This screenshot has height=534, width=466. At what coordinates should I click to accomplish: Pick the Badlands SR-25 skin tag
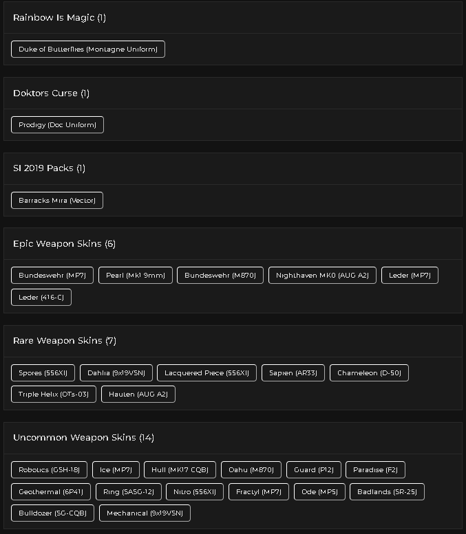click(x=388, y=492)
